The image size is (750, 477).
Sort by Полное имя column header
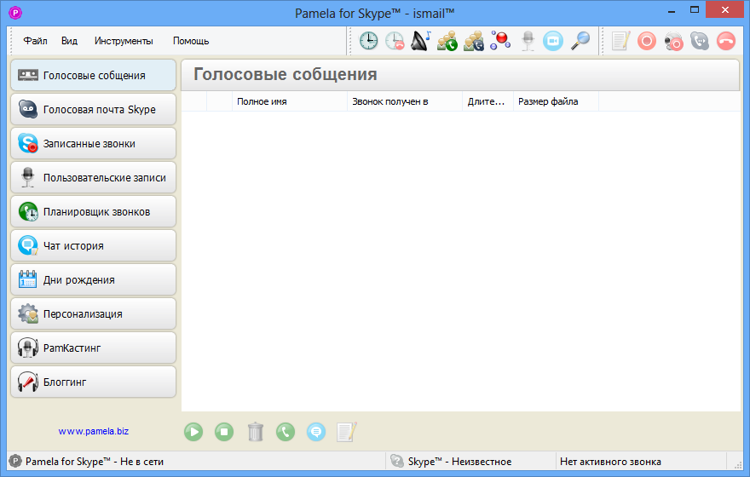tap(290, 101)
